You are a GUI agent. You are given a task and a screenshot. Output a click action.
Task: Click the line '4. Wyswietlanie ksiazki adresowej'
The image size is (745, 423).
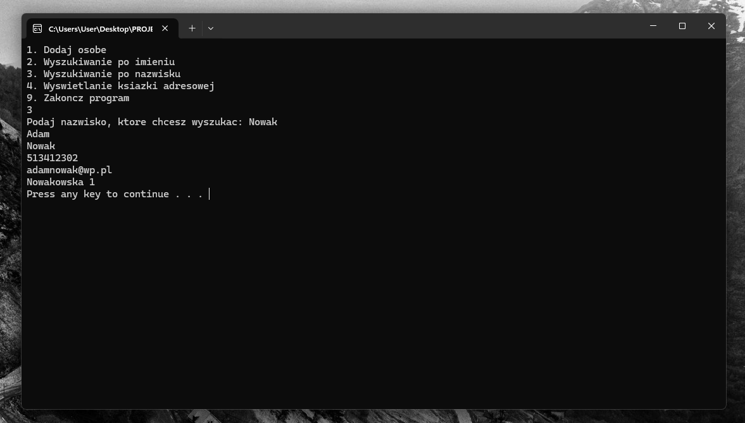pyautogui.click(x=121, y=86)
